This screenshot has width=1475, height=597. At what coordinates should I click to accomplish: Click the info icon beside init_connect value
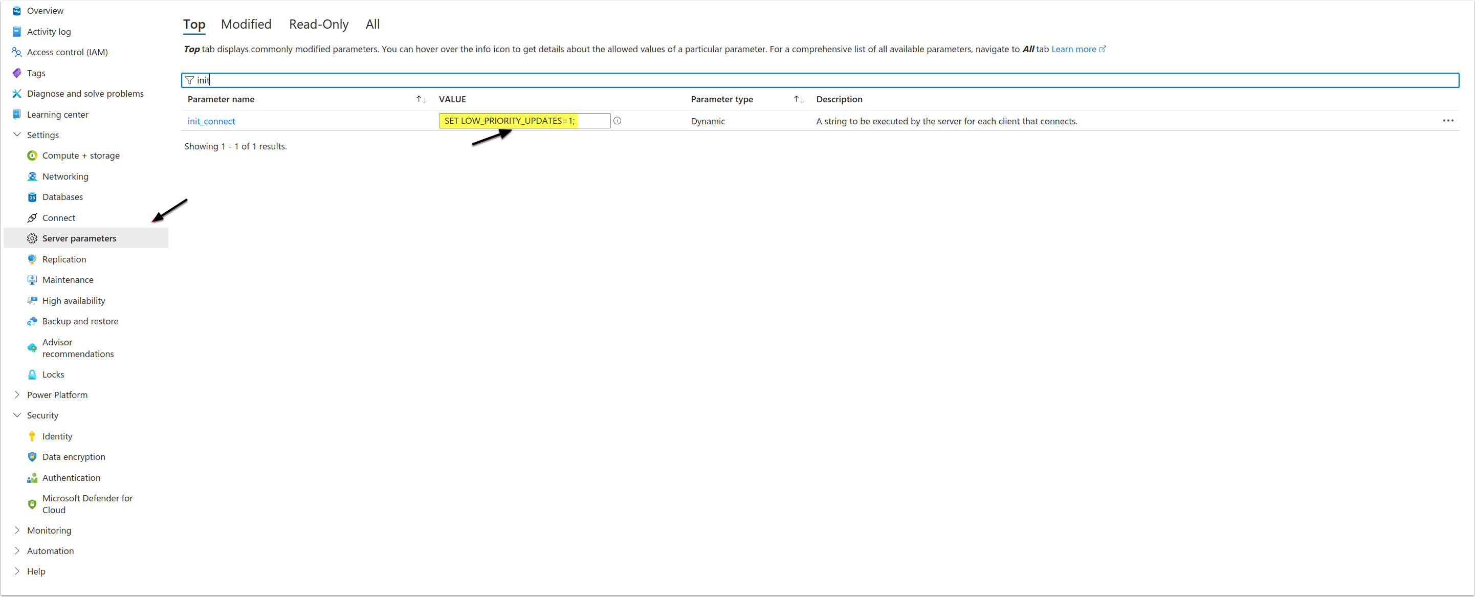coord(617,121)
